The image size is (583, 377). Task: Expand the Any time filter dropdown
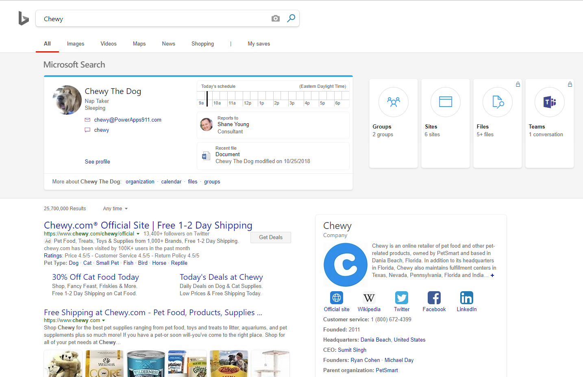click(115, 209)
